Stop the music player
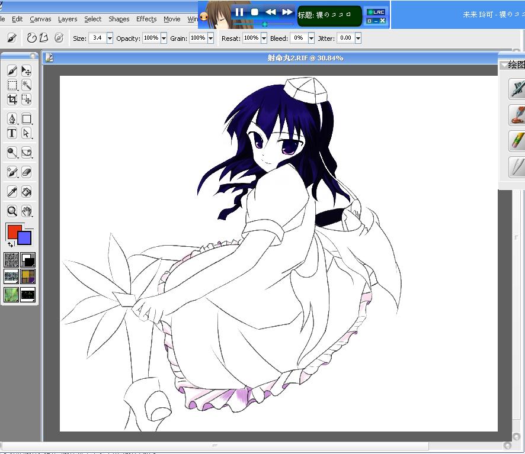Image resolution: width=525 pixels, height=454 pixels. (x=255, y=12)
